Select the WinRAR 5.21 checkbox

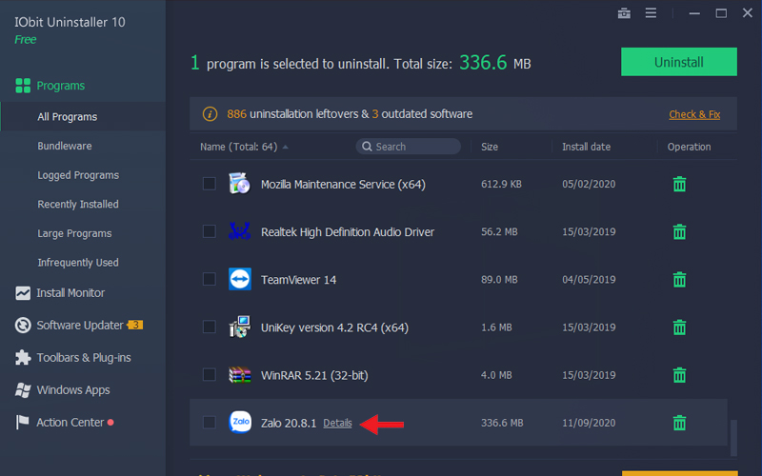coord(209,374)
